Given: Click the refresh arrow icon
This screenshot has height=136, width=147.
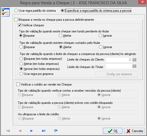Looking at the screenshot, I should point(56,131).
